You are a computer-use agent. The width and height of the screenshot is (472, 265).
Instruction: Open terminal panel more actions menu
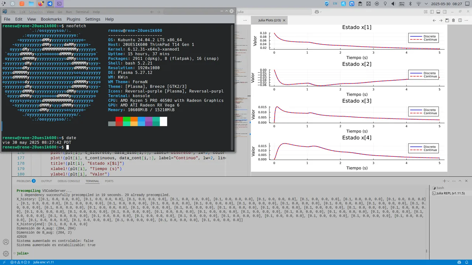454,181
